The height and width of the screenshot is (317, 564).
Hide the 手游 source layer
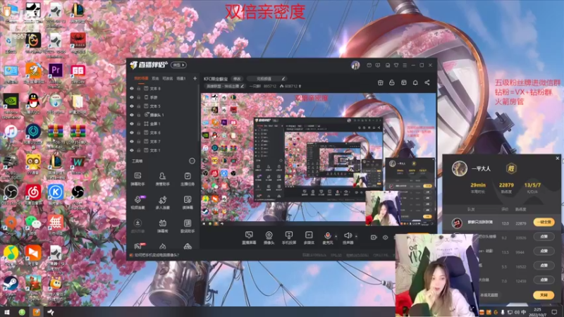click(x=132, y=97)
